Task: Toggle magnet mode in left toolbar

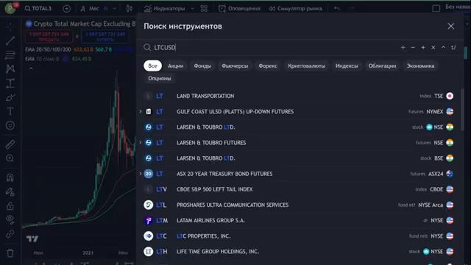Action: [10, 177]
